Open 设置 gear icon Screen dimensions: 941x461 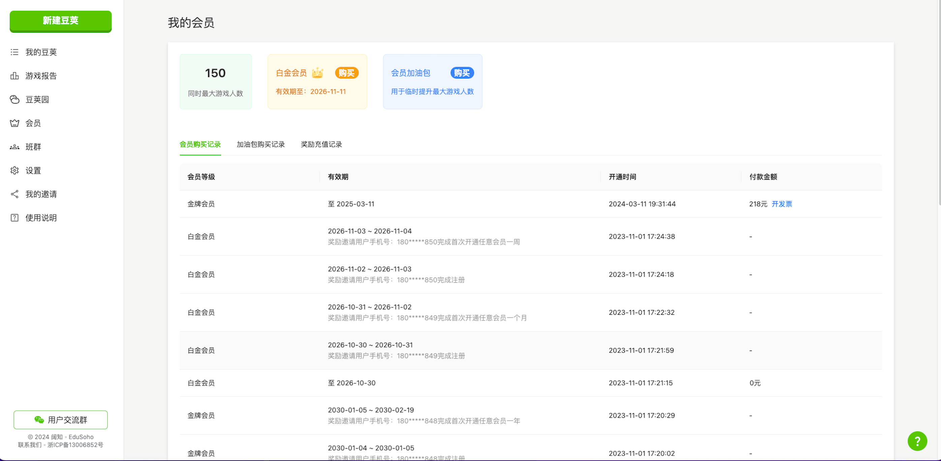point(14,171)
